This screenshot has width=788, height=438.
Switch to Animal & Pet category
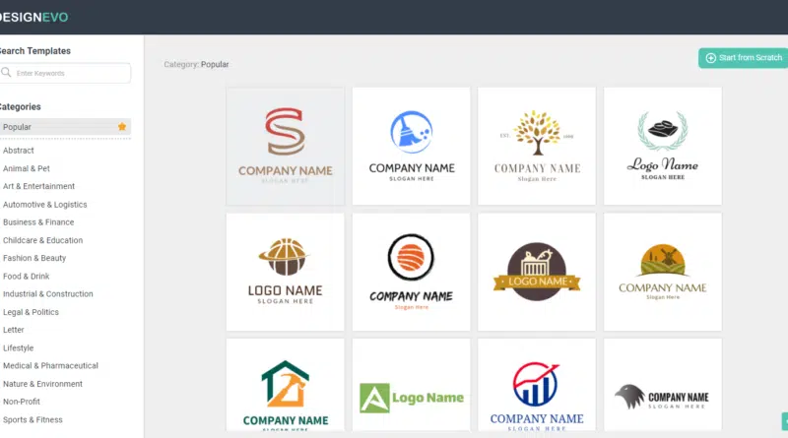(x=27, y=168)
